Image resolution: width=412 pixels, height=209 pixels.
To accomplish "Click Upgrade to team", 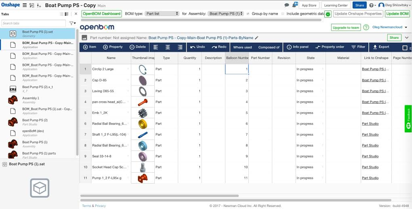I will [346, 27].
